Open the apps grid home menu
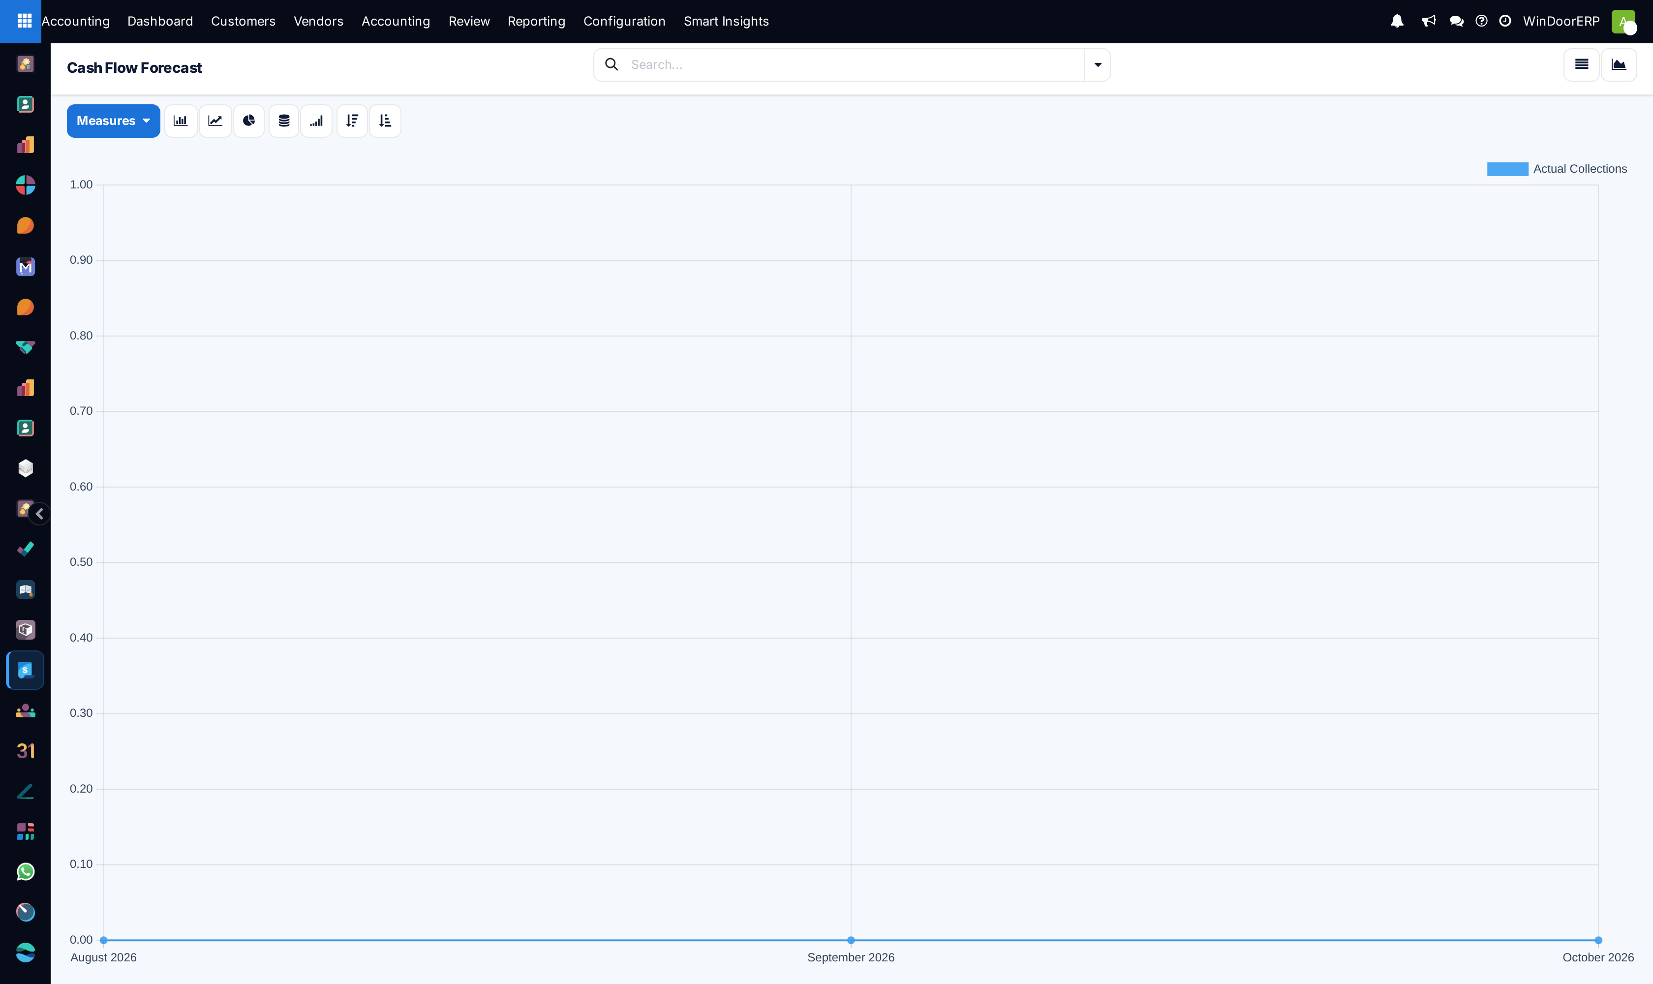 [25, 21]
